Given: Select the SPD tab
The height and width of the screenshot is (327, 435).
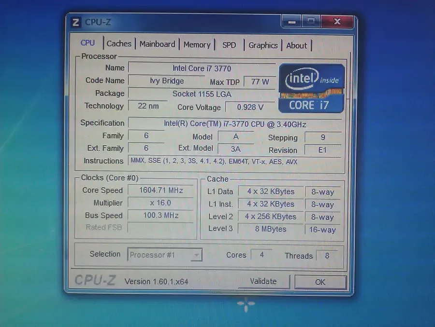Looking at the screenshot, I should pyautogui.click(x=229, y=45).
